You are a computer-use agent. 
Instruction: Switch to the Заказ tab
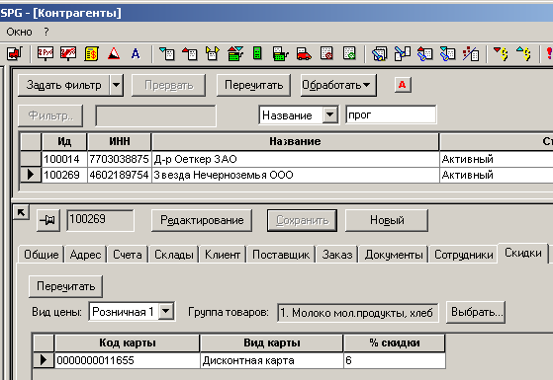pyautogui.click(x=337, y=255)
